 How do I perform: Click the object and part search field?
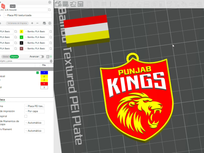[x=25, y=61]
